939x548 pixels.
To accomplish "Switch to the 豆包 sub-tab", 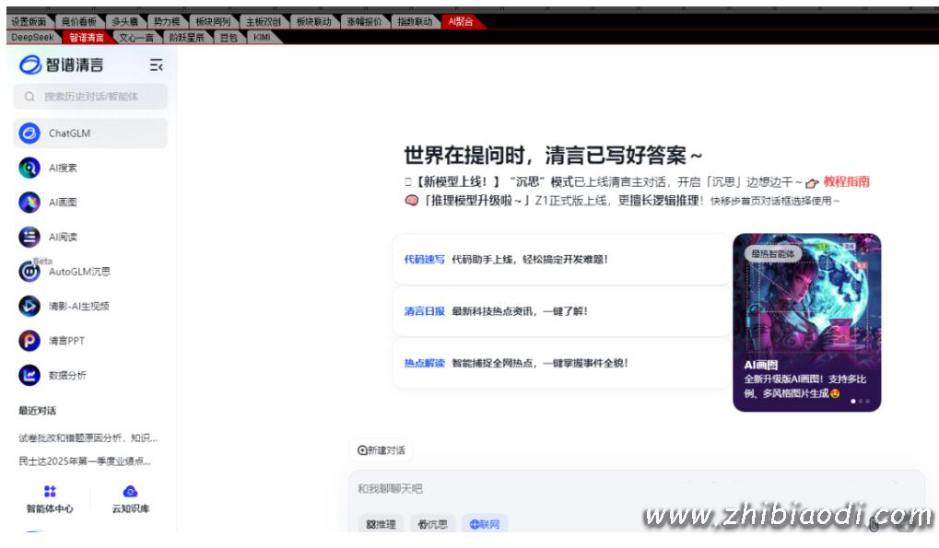I will 229,37.
